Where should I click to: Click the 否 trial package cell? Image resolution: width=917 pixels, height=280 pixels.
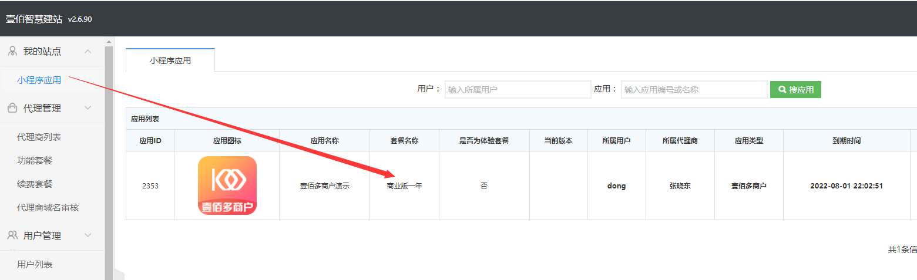[x=484, y=186]
